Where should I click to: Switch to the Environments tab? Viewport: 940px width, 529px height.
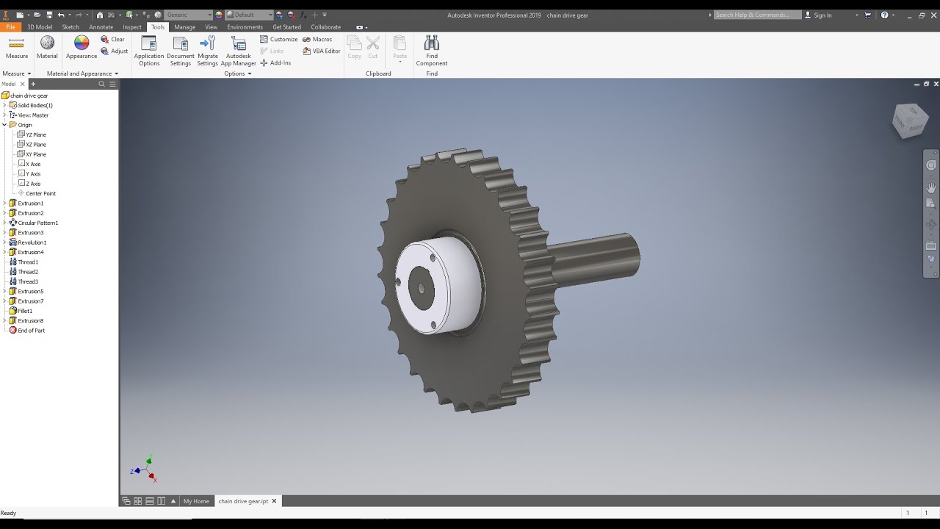click(x=245, y=27)
